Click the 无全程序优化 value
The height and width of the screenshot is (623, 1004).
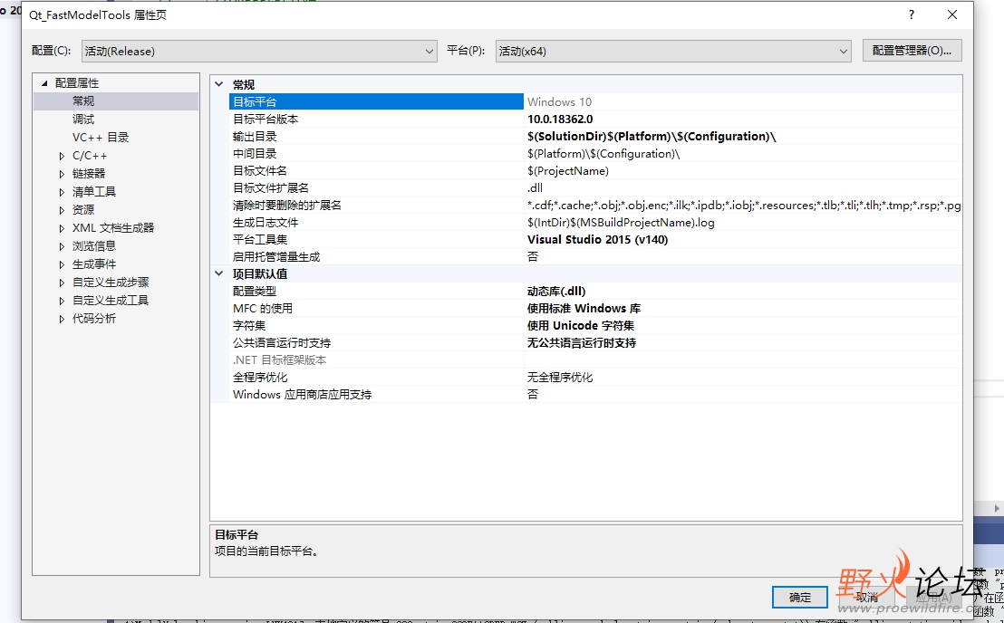coord(560,378)
